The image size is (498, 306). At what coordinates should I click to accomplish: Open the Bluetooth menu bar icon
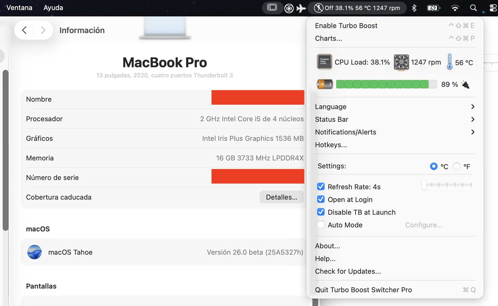click(414, 8)
